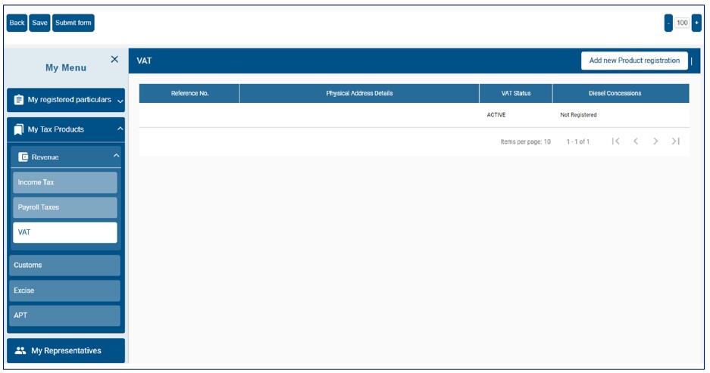Open Customs menu item
The height and width of the screenshot is (373, 710).
[64, 266]
